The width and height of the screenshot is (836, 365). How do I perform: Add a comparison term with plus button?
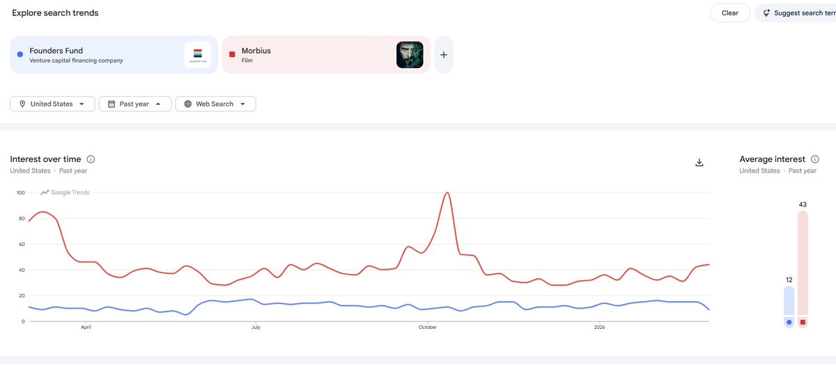click(444, 55)
